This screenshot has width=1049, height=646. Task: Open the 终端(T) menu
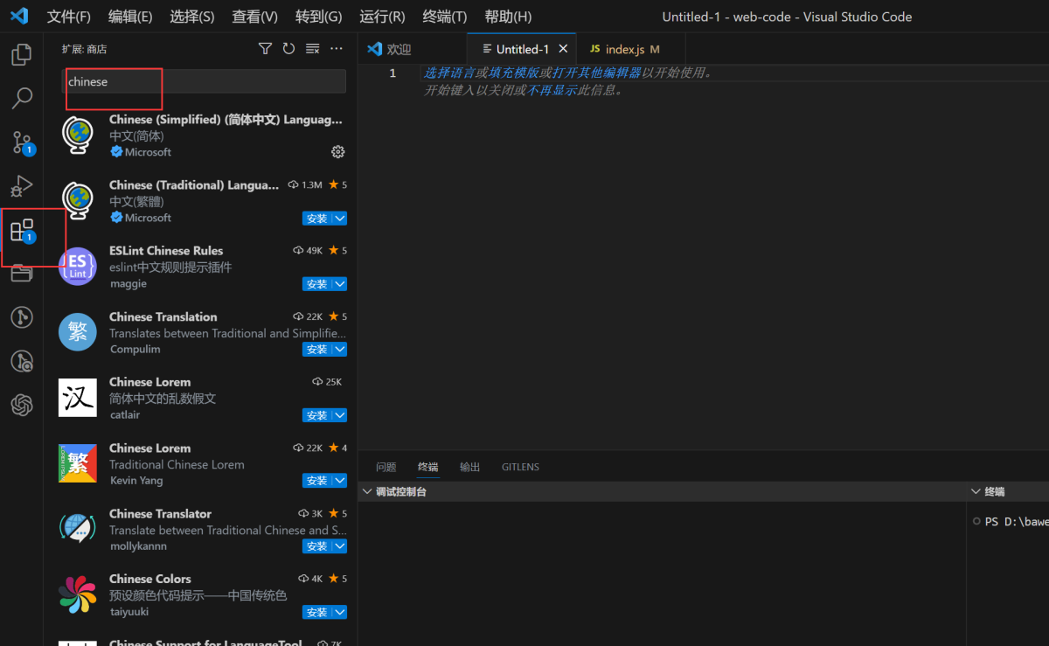coord(445,17)
